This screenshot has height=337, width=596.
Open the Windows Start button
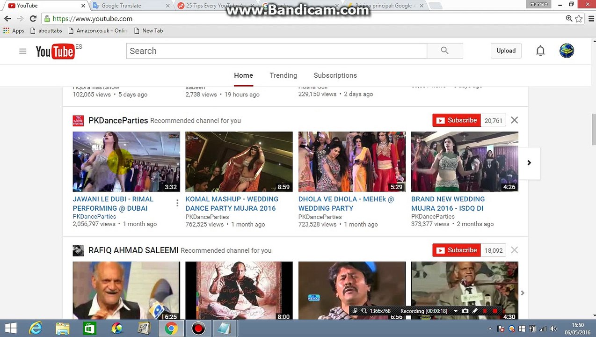(11, 329)
